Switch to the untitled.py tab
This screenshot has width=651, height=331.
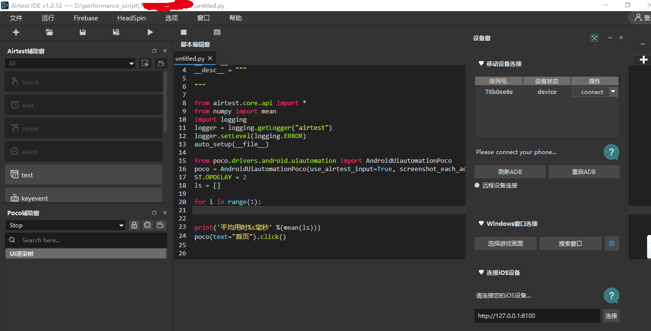point(190,58)
